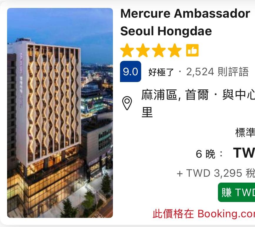The width and height of the screenshot is (255, 227).
Task: Click the Seoul Hongdae title line
Action: (x=166, y=31)
